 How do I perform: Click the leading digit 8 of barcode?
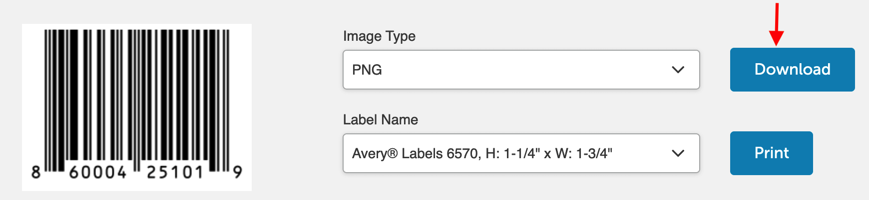click(35, 173)
